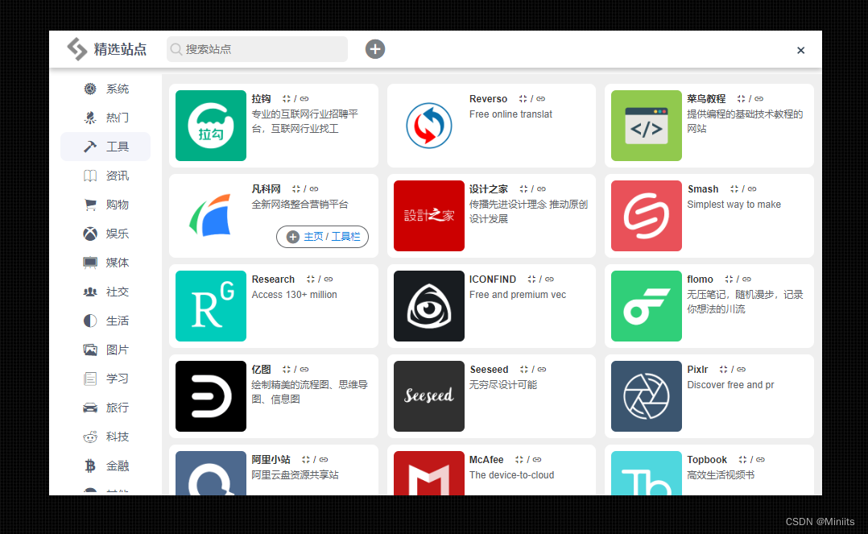Click the 亿图 black D logo thumbnail
The width and height of the screenshot is (868, 534).
211,396
